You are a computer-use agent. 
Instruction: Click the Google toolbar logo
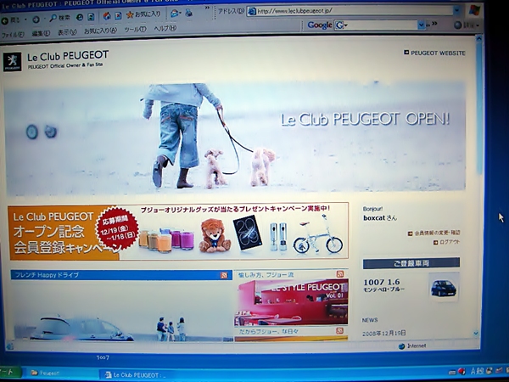[320, 25]
